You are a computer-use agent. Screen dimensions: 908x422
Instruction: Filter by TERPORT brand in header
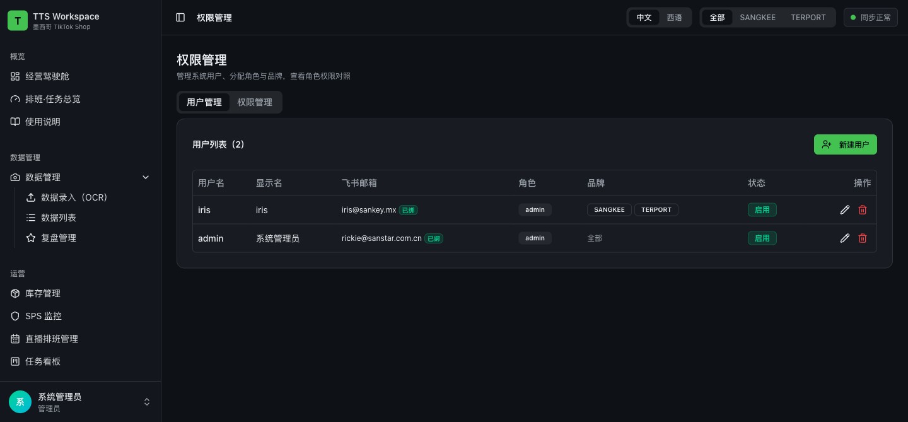(808, 18)
